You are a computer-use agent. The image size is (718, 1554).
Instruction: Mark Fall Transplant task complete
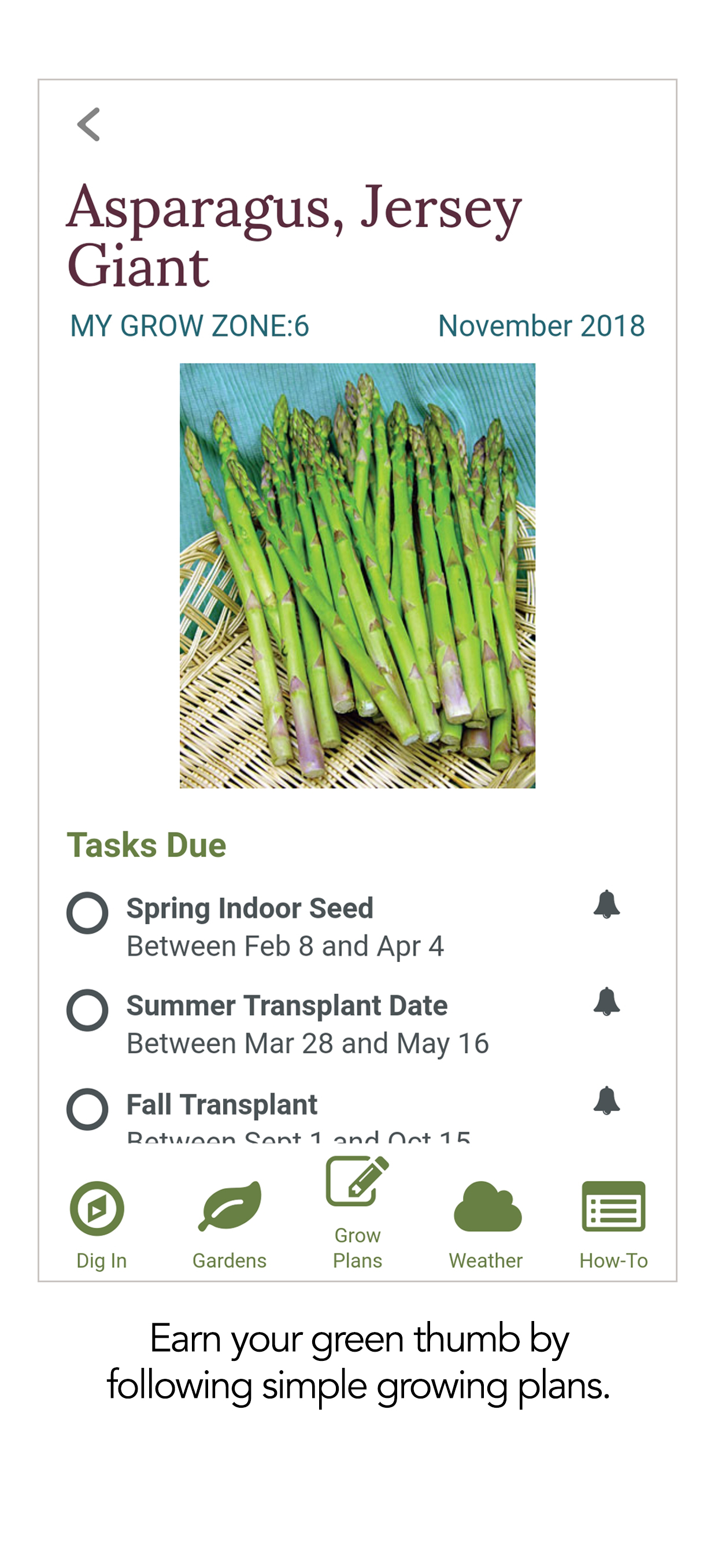(87, 1109)
